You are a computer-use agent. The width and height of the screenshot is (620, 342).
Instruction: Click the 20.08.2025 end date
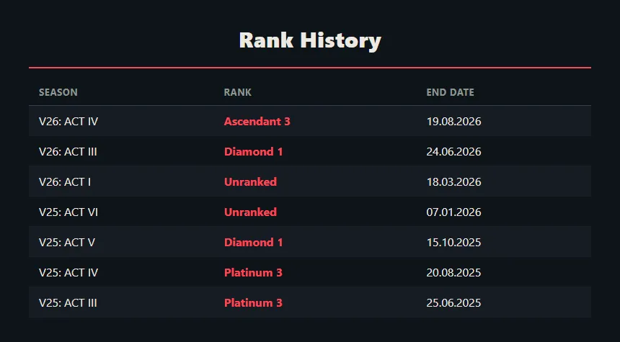453,272
